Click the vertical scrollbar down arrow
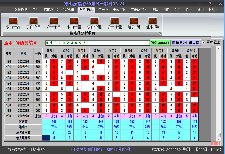This screenshot has height=154, width=225. click(x=219, y=139)
